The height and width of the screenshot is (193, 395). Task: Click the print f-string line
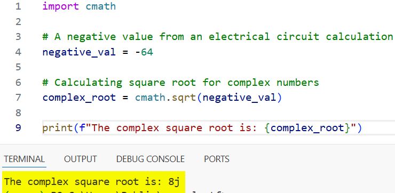(202, 128)
